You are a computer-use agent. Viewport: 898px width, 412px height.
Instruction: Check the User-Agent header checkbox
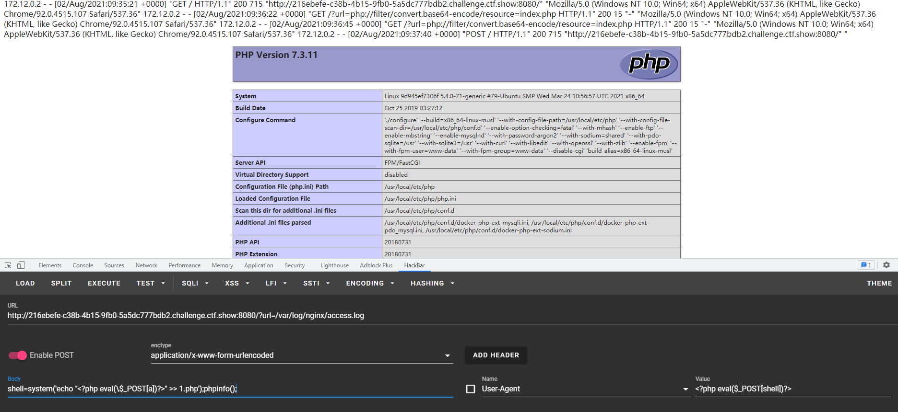471,389
